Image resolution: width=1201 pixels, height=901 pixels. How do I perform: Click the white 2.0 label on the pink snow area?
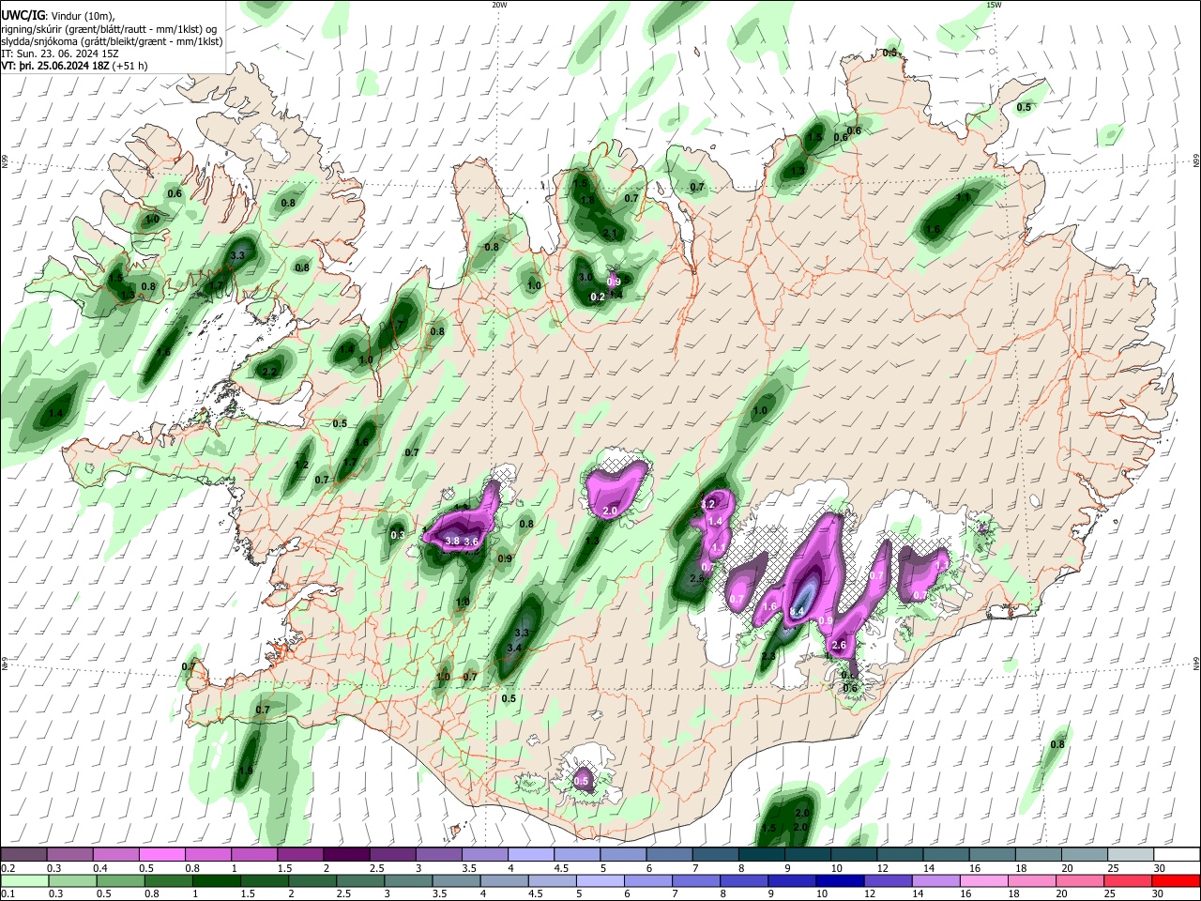(609, 512)
